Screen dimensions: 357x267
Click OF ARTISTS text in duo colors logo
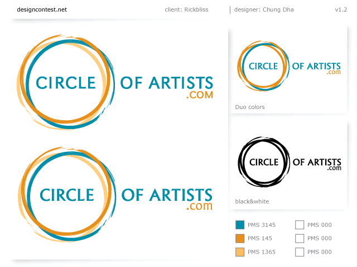pos(316,66)
